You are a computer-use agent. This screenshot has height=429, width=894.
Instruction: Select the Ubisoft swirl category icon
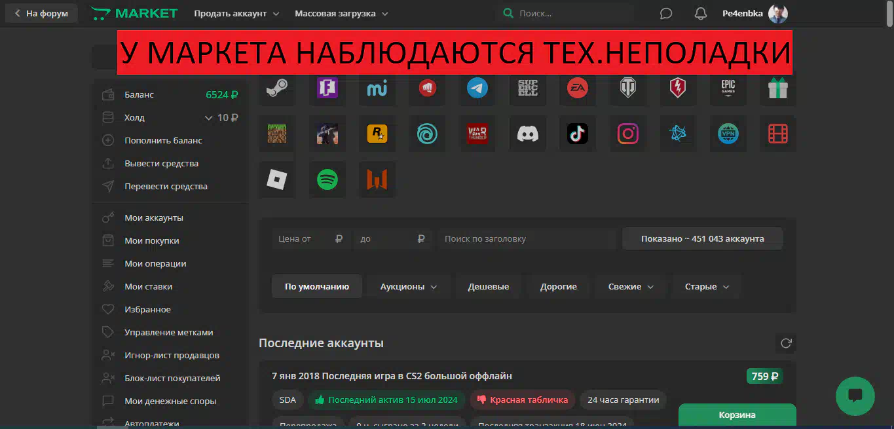427,134
